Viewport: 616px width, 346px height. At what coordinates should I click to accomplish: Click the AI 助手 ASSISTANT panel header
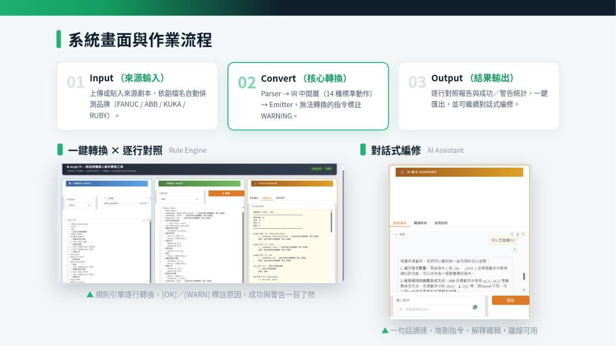click(x=459, y=173)
